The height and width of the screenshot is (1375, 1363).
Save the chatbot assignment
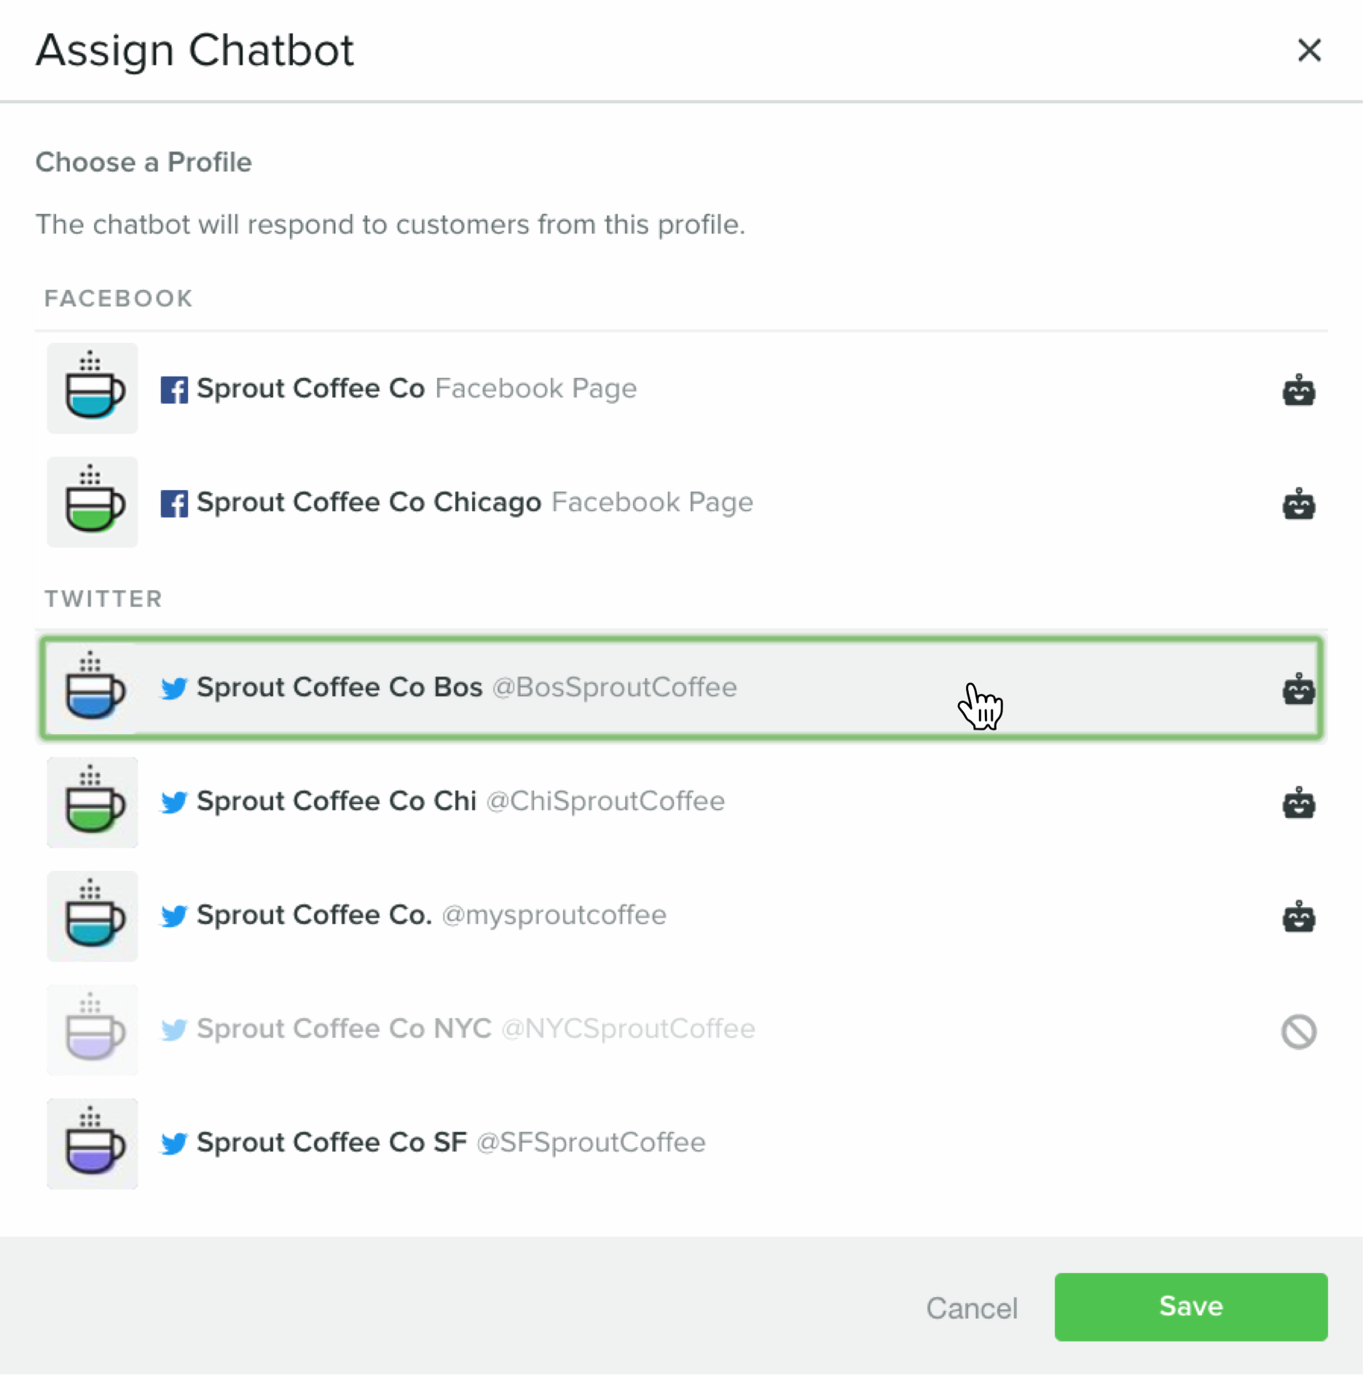[x=1190, y=1307]
